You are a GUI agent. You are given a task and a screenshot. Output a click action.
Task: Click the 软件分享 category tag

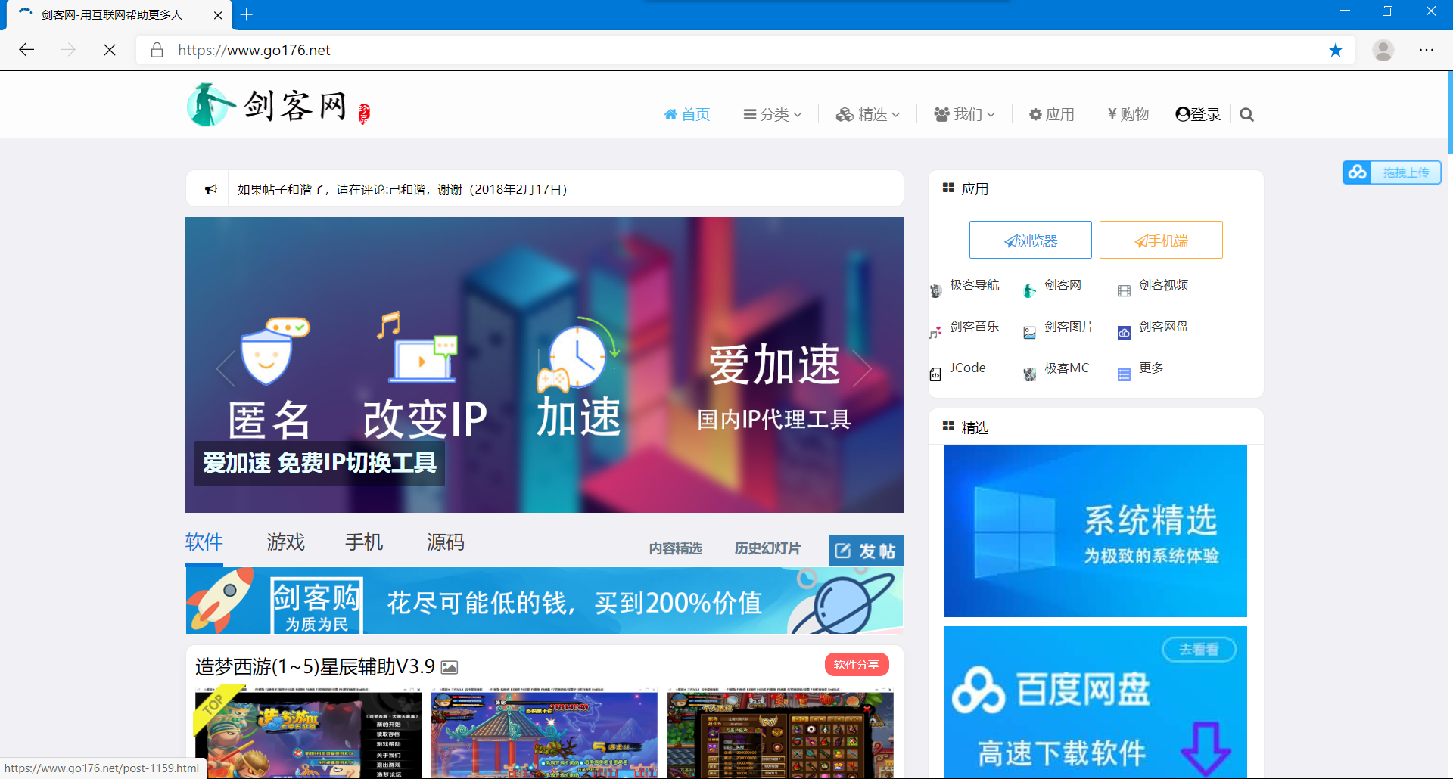857,664
